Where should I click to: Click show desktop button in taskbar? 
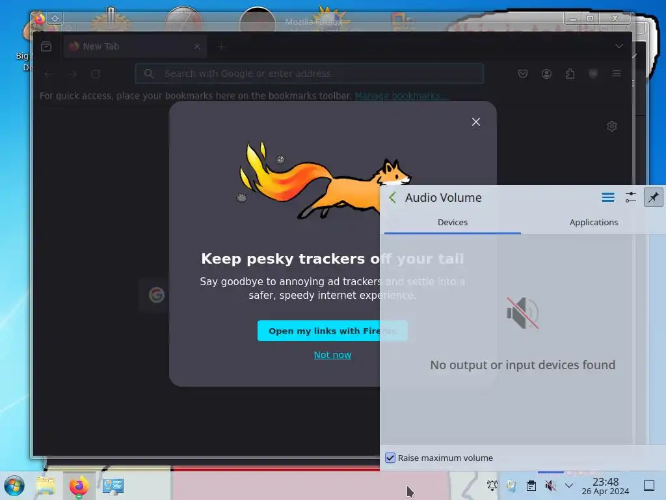649,486
